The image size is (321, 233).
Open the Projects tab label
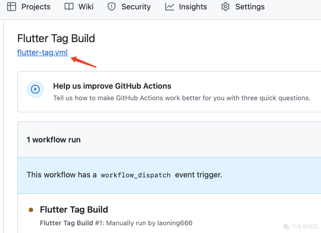(36, 7)
